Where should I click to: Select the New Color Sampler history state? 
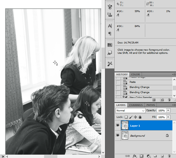coord(144,97)
